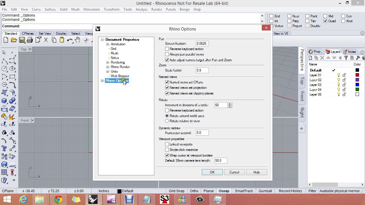Select the Pan hand tool
Image resolution: width=365 pixels, height=205 pixels.
tap(78, 40)
